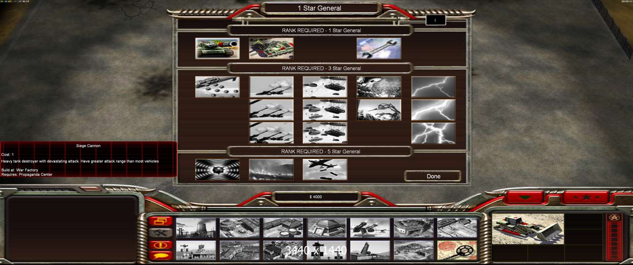The height and width of the screenshot is (265, 633).
Task: Click the grayed crossed-tools idle worker button
Action: pos(160,232)
